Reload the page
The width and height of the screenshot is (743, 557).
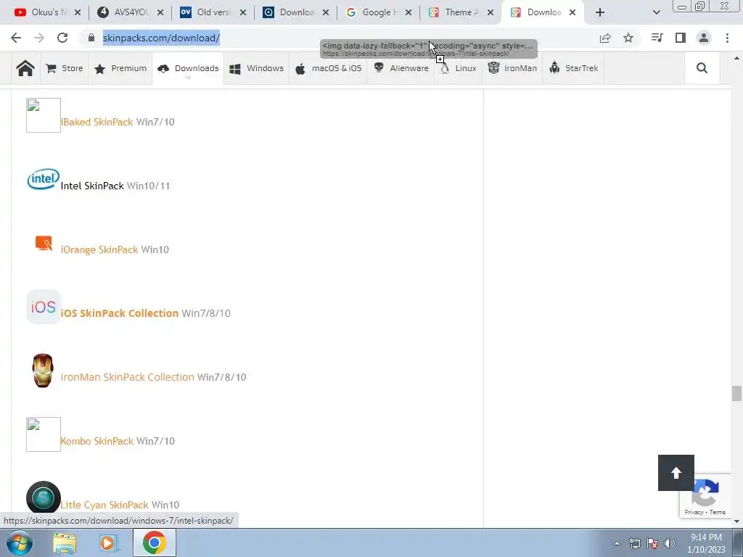coord(62,38)
